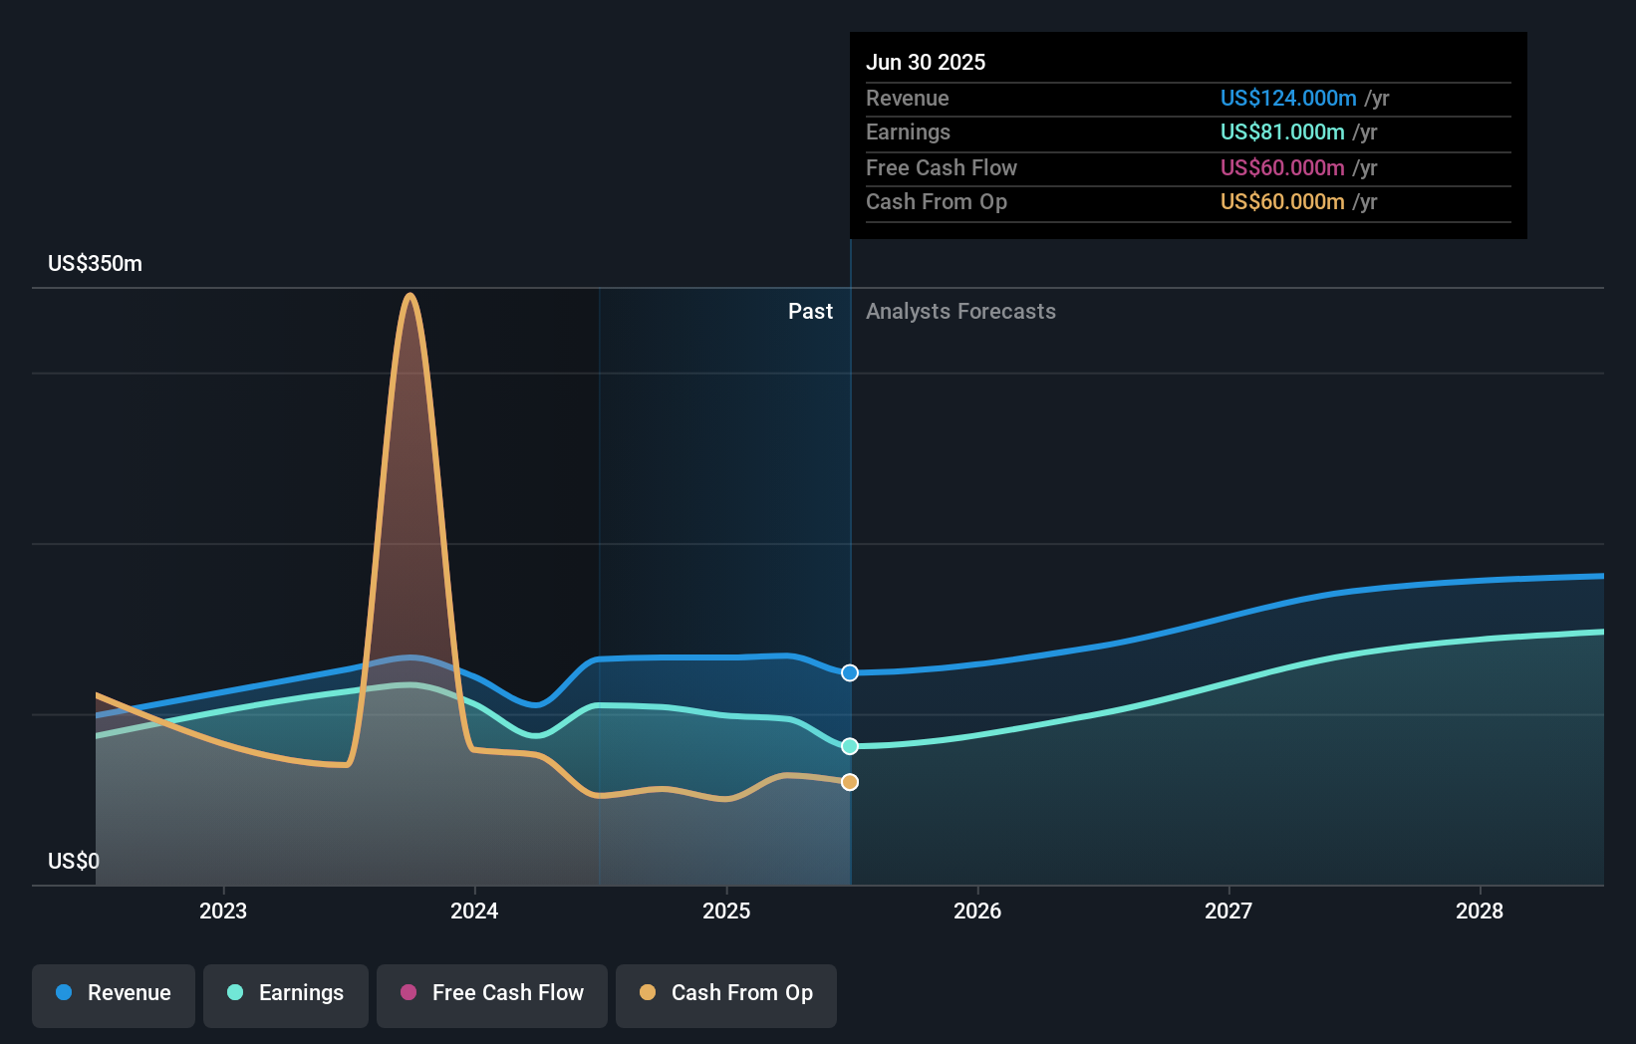Hide the Free Cash Flow series
The height and width of the screenshot is (1044, 1636).
492,993
